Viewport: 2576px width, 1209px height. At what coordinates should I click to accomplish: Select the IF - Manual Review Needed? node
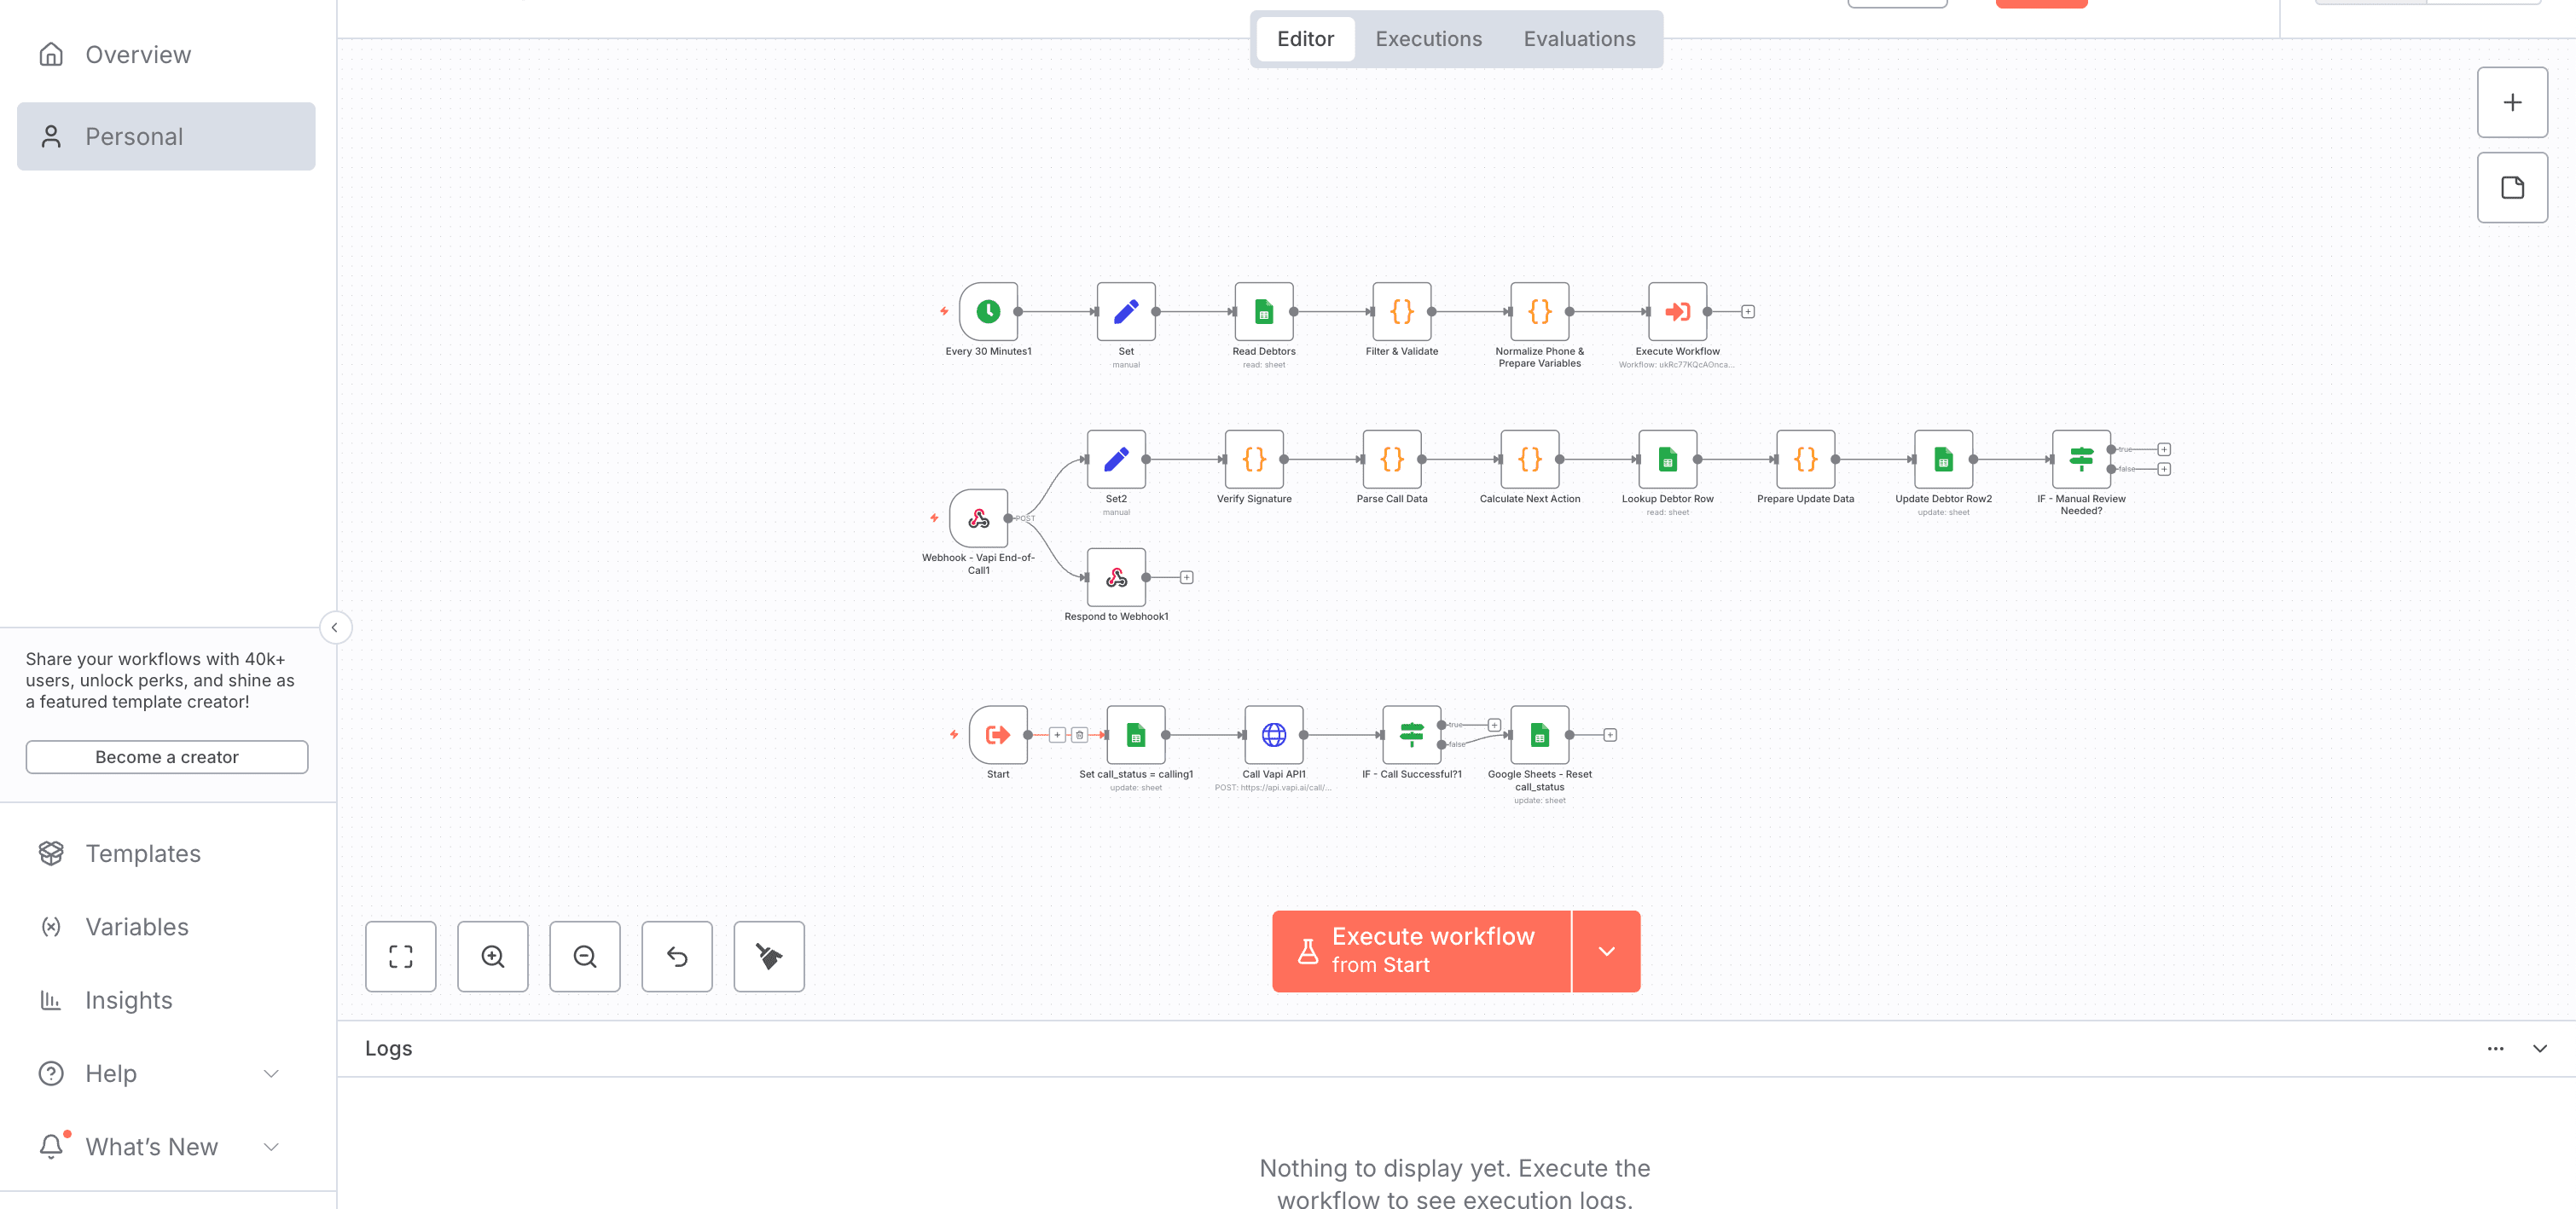[x=2080, y=460]
